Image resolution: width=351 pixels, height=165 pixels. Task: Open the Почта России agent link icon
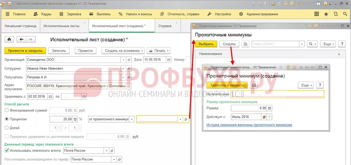[112, 151]
